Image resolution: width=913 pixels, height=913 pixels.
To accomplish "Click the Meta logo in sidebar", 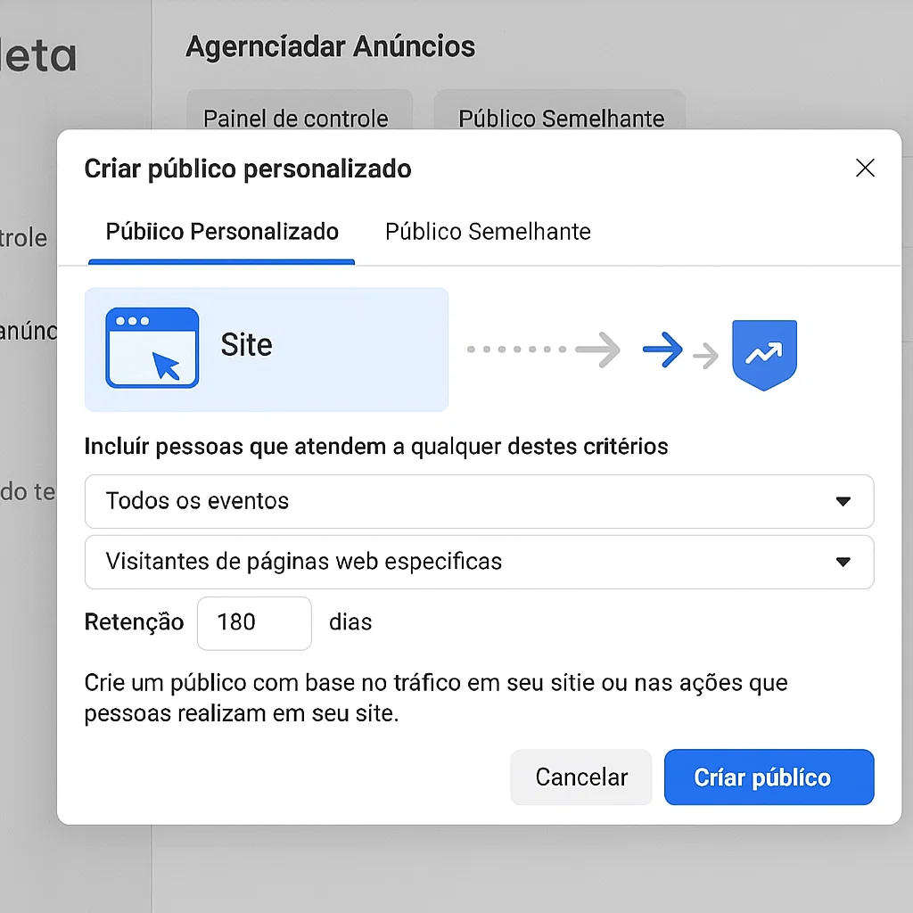I will coord(37,56).
